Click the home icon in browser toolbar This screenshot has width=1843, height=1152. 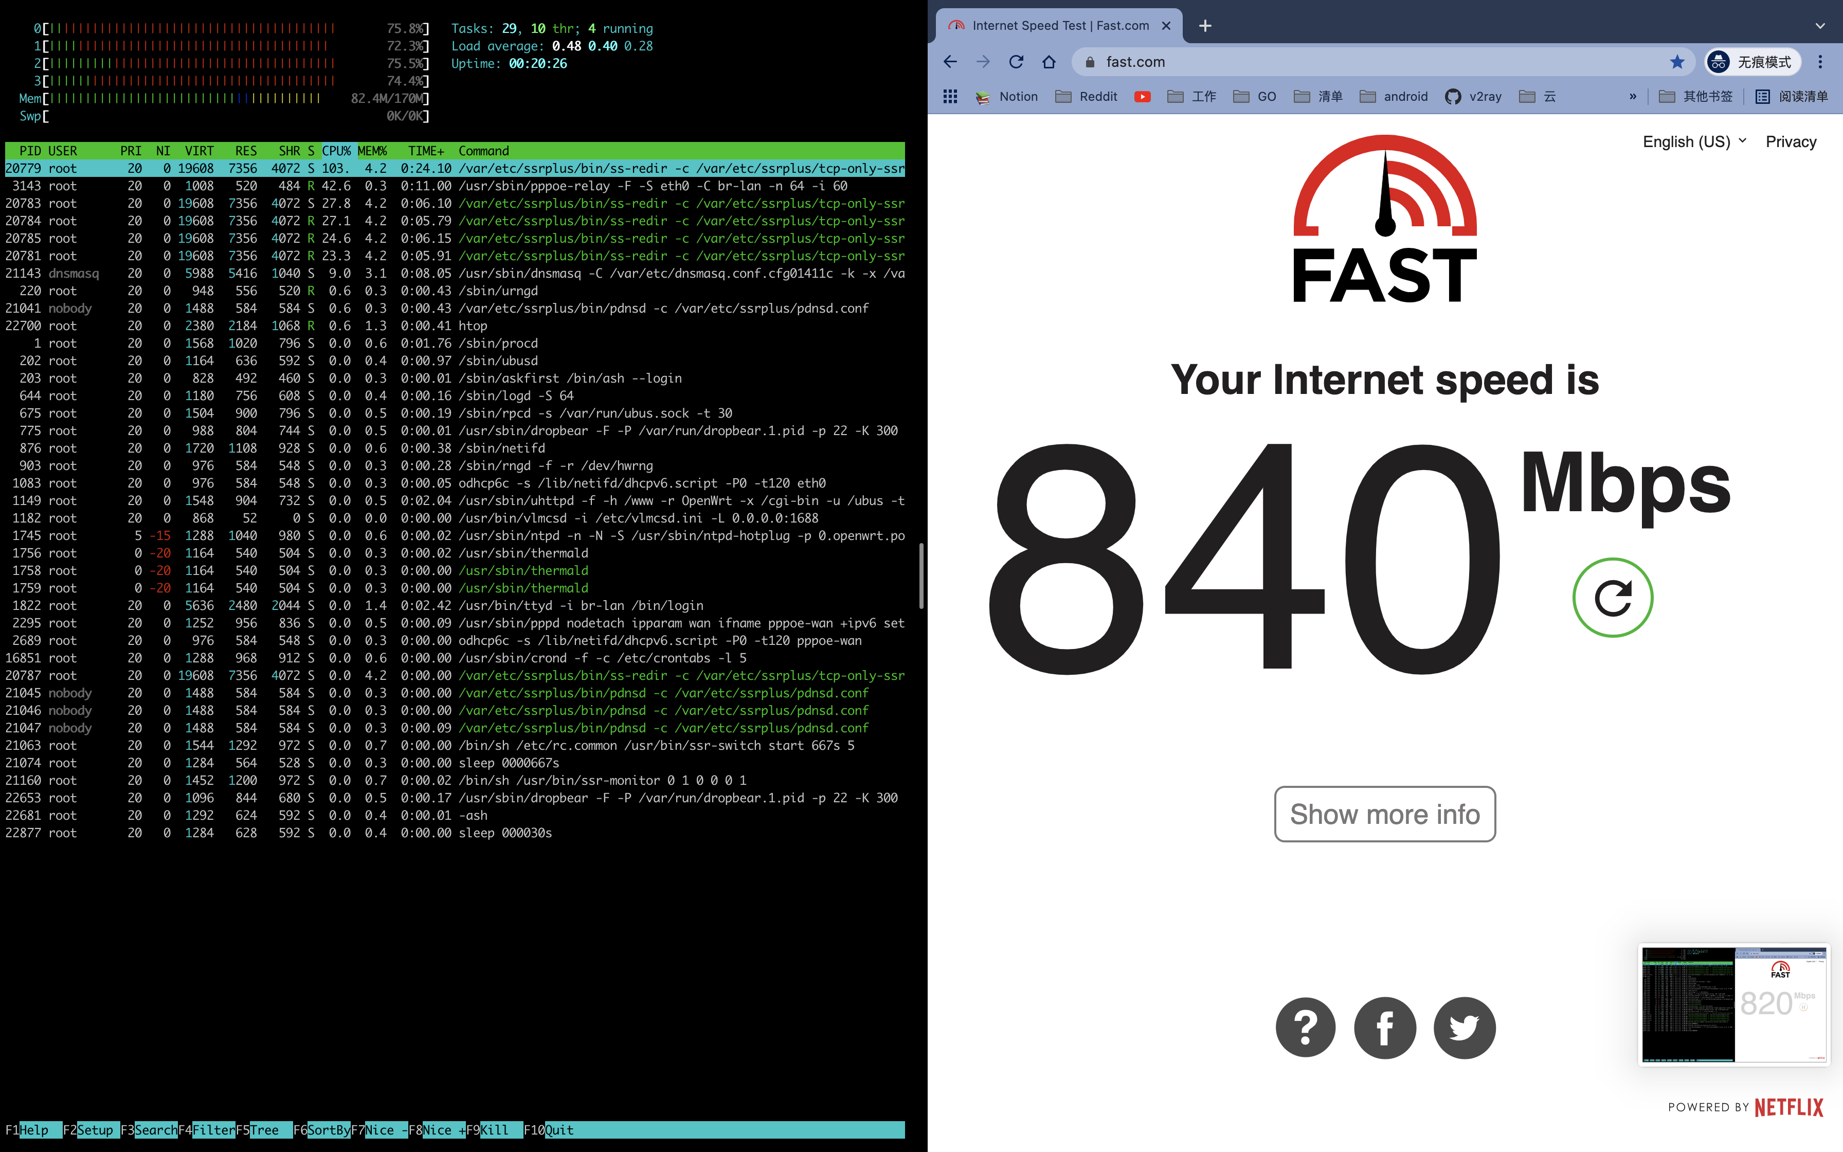(x=1049, y=62)
